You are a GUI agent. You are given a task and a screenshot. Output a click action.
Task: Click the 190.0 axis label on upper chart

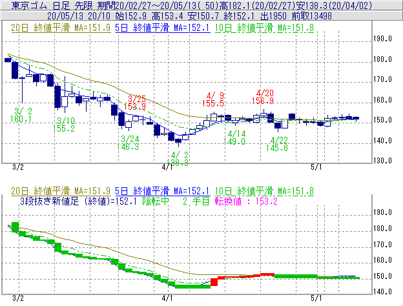(382, 39)
